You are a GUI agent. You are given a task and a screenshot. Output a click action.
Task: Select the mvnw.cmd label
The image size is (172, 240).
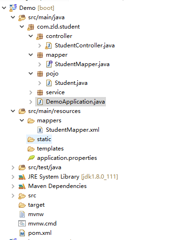[42, 224]
